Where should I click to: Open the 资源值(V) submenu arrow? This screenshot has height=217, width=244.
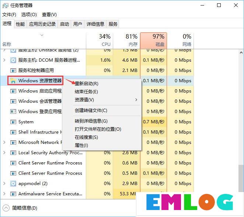coord(136,100)
